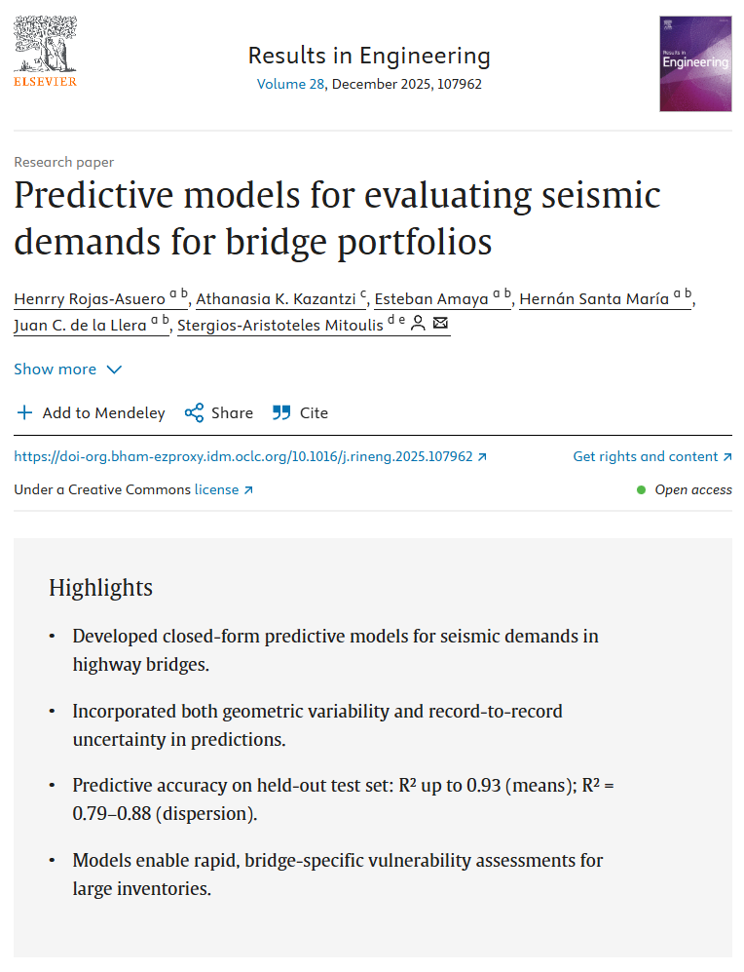Image resolution: width=744 pixels, height=972 pixels.
Task: Click the Results in Engineering journal title
Action: 369,56
